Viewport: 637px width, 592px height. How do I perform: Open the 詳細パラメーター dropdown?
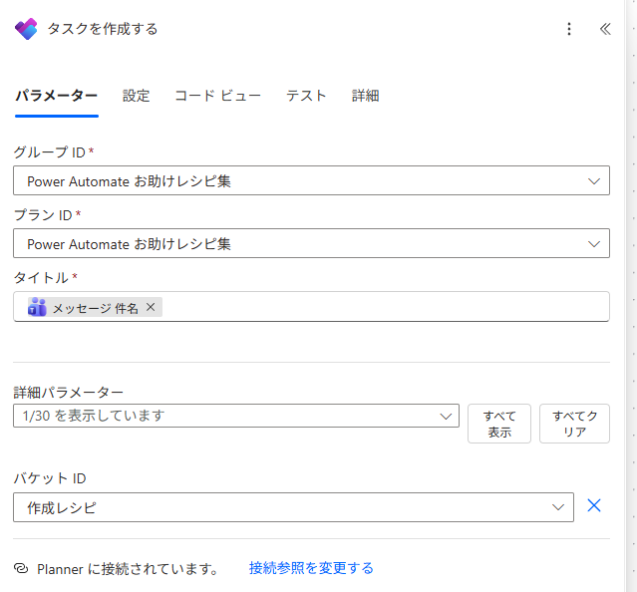(236, 416)
